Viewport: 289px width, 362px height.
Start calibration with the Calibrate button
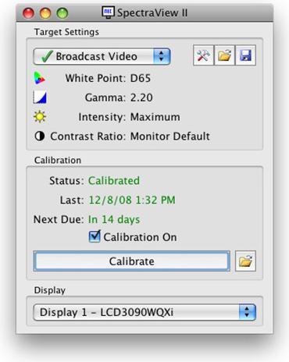pyautogui.click(x=132, y=261)
